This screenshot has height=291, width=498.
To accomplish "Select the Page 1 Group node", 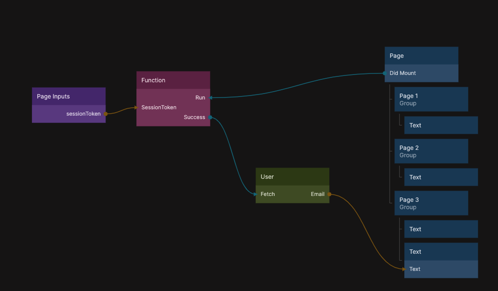I will point(431,99).
